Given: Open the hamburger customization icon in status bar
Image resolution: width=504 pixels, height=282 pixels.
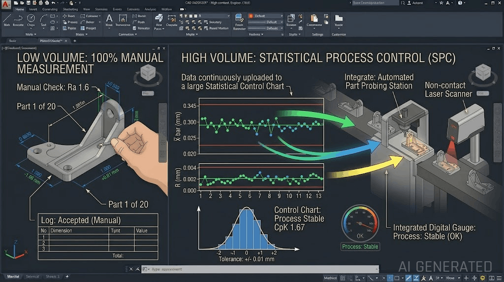Looking at the screenshot, I should (x=499, y=278).
